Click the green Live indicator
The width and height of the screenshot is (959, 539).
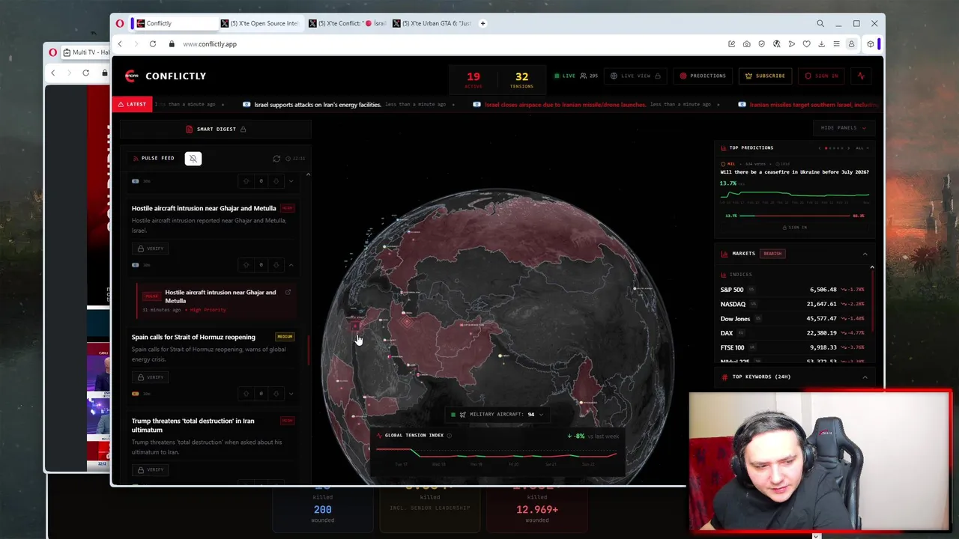click(x=565, y=76)
